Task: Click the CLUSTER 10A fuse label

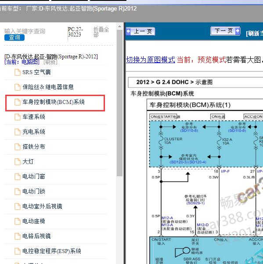Action: (x=173, y=141)
